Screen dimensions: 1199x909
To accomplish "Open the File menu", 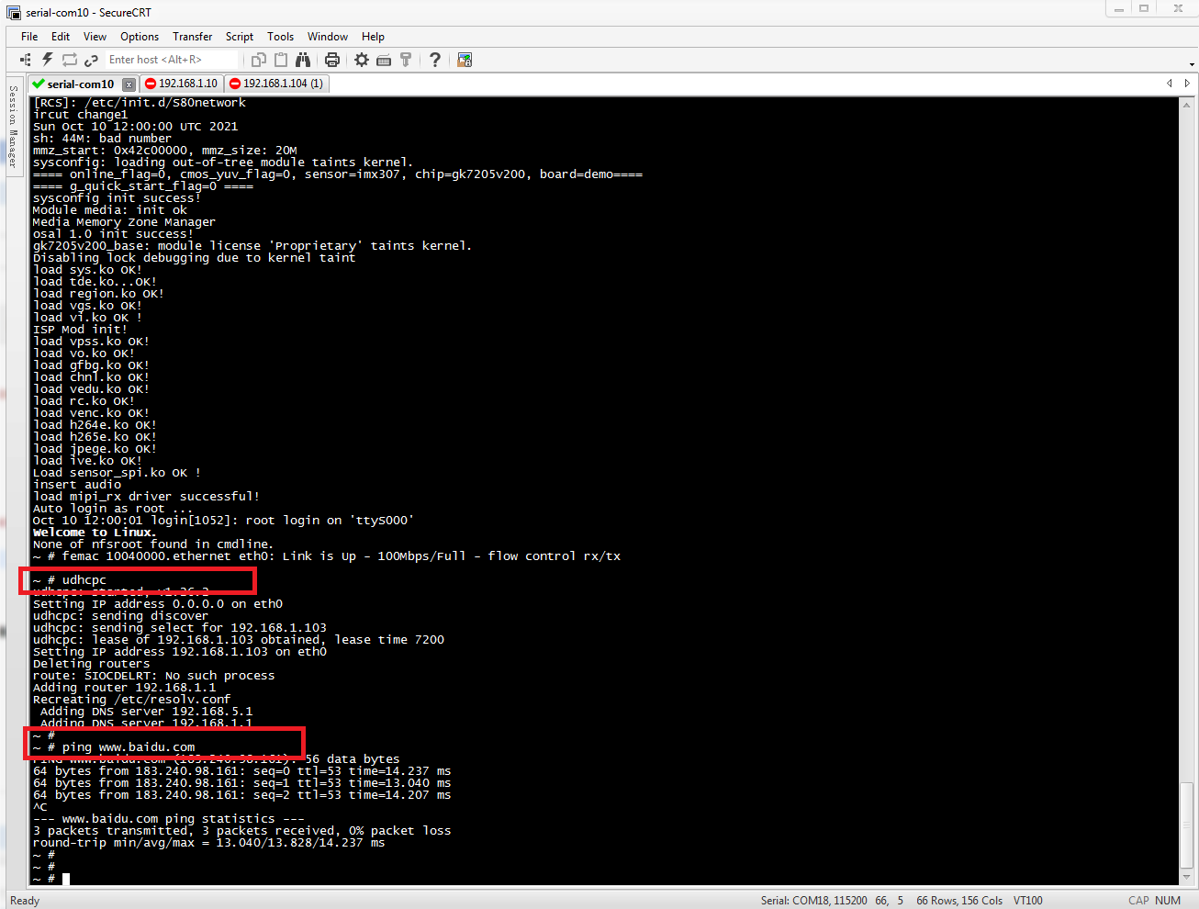I will point(29,37).
